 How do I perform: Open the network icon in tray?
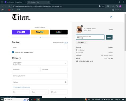click(x=107, y=100)
